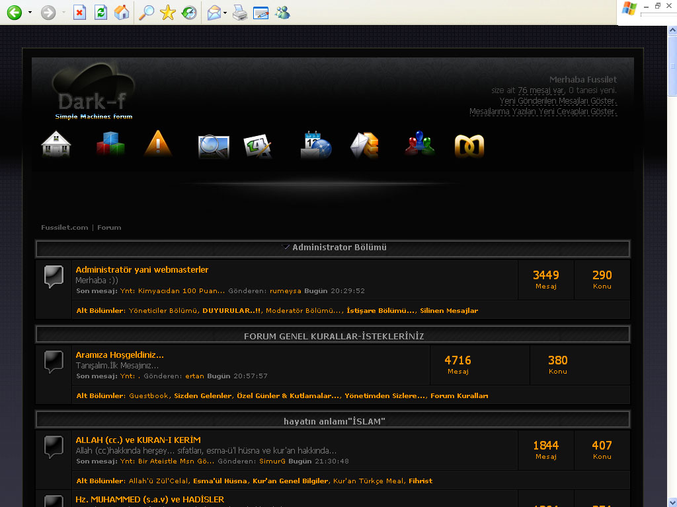The width and height of the screenshot is (677, 507).
Task: Open last post 'Ynt: Bir Ateistle Msn Gö...'
Action: [167, 461]
